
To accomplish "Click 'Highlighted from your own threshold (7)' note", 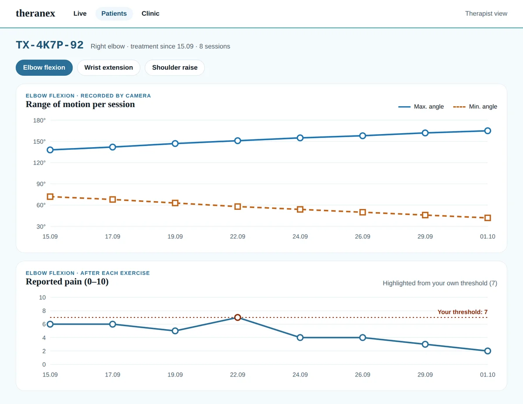I will tap(440, 283).
